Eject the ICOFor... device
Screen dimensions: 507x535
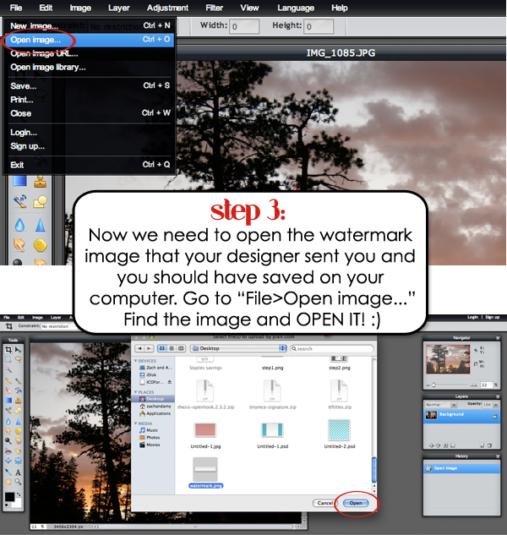click(x=170, y=382)
